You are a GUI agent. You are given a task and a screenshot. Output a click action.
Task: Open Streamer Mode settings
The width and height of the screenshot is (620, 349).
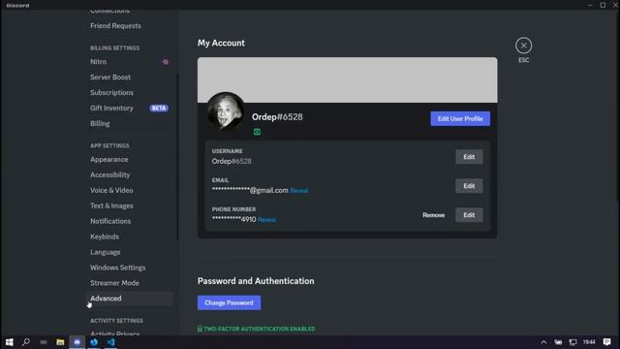pyautogui.click(x=129, y=283)
